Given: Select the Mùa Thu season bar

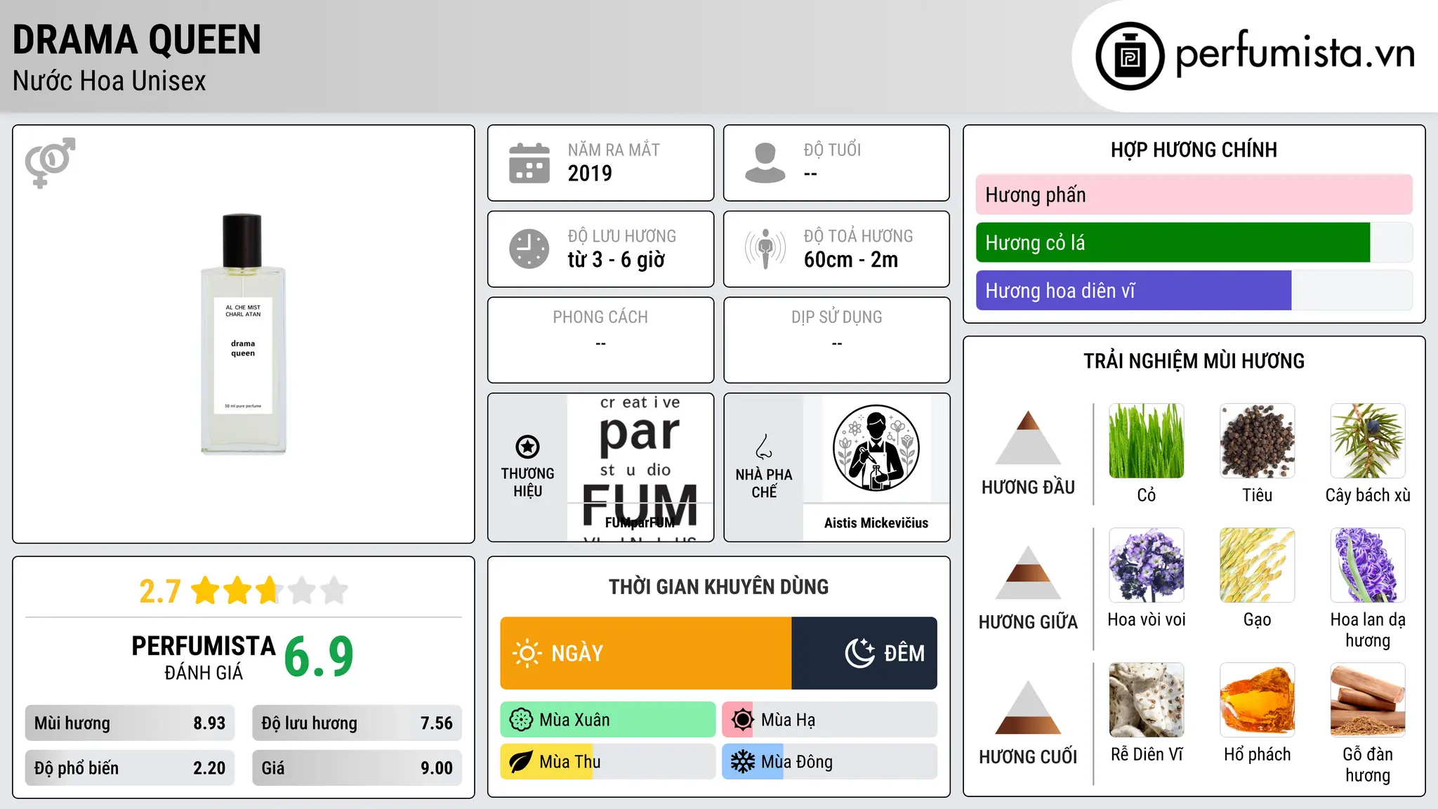Looking at the screenshot, I should 608,762.
